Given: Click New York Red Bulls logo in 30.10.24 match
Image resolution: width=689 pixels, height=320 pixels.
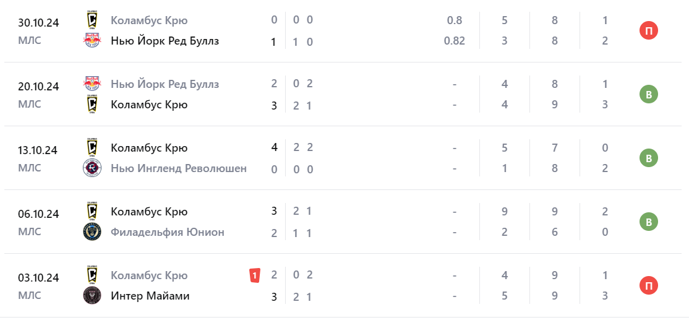Looking at the screenshot, I should pyautogui.click(x=92, y=41).
